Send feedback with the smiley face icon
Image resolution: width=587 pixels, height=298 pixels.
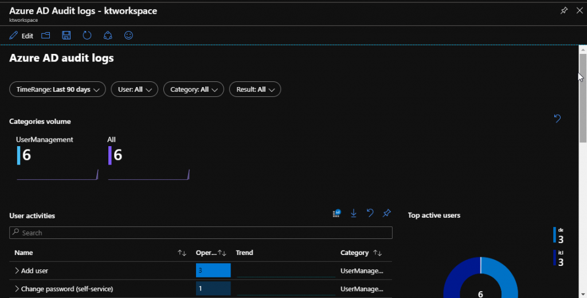[128, 36]
